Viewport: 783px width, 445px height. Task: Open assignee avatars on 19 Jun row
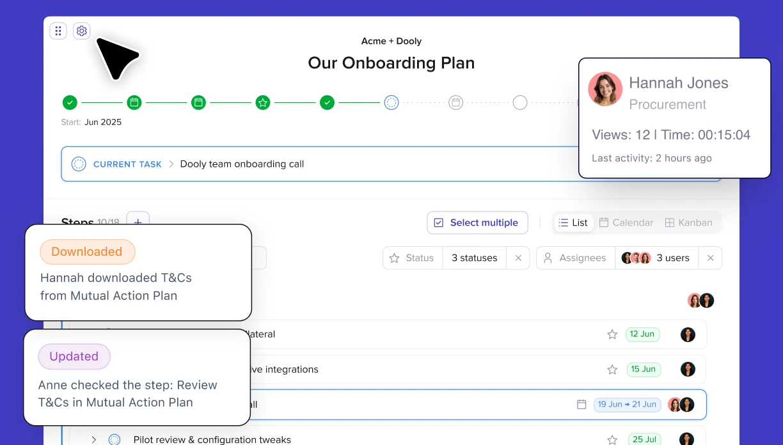(x=681, y=405)
